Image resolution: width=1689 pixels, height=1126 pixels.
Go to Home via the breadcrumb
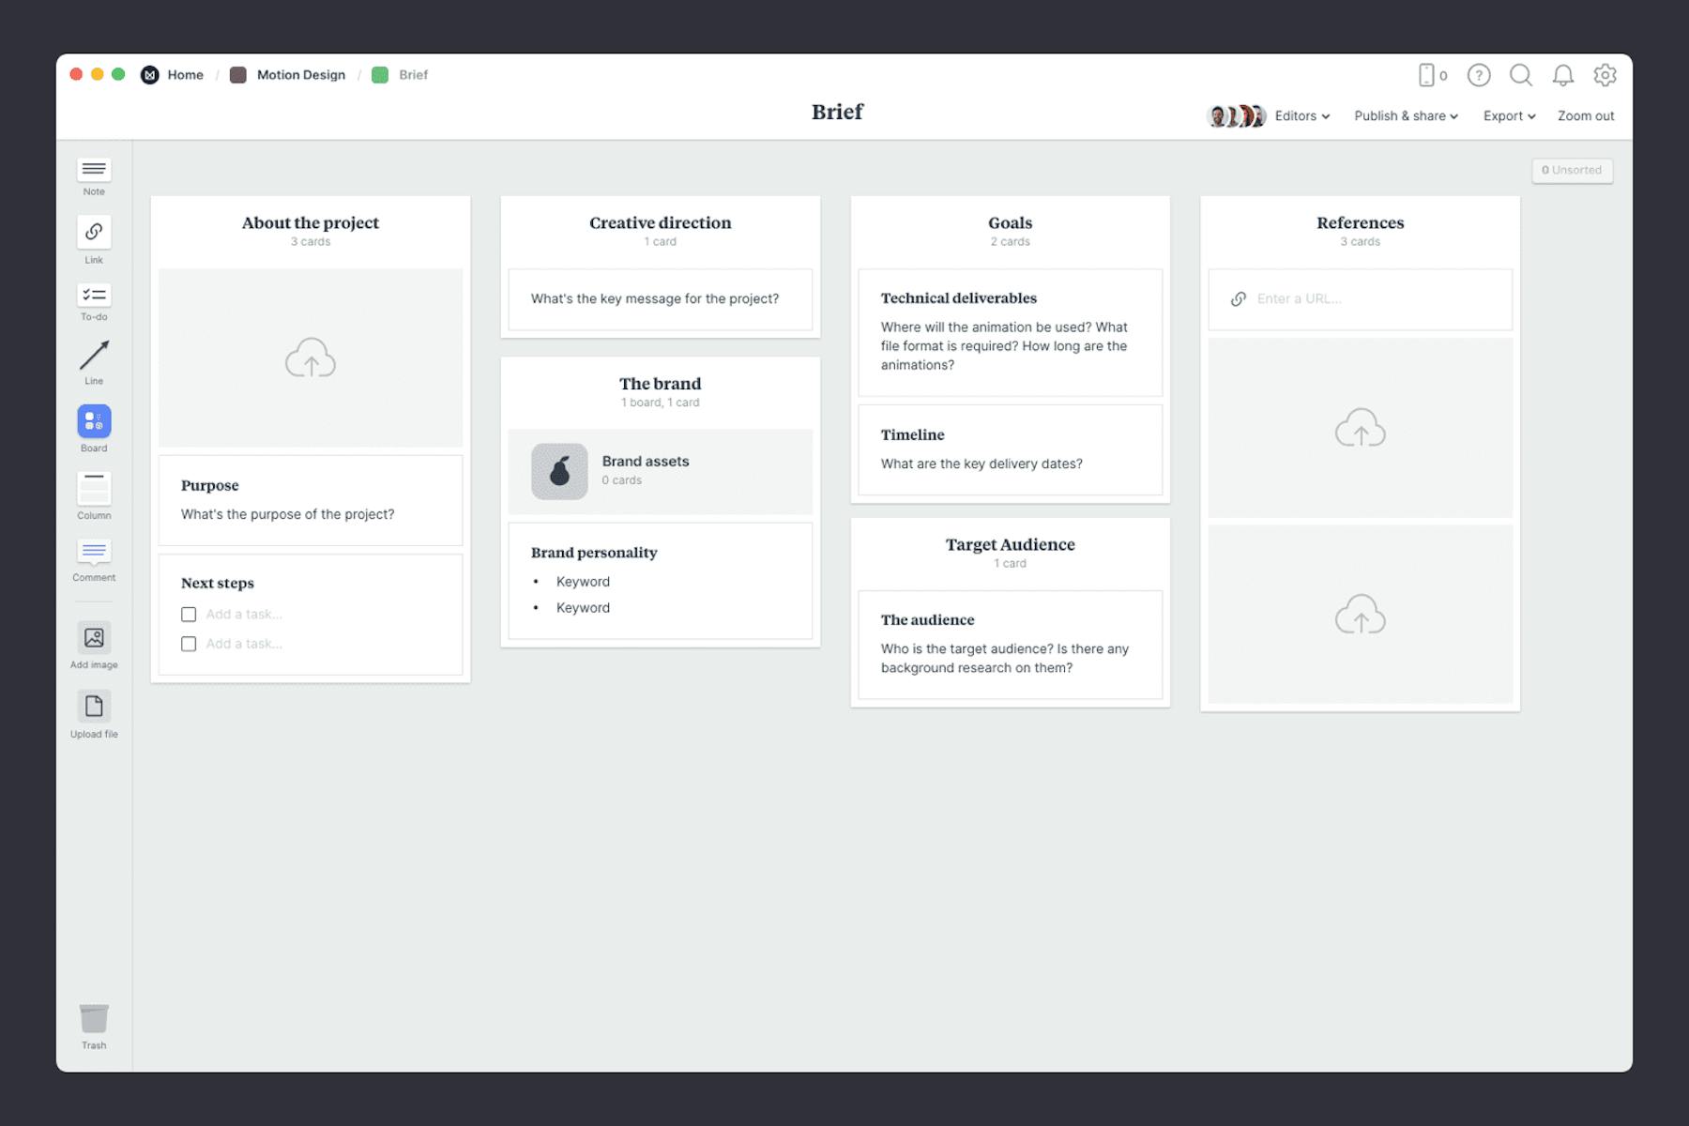185,74
